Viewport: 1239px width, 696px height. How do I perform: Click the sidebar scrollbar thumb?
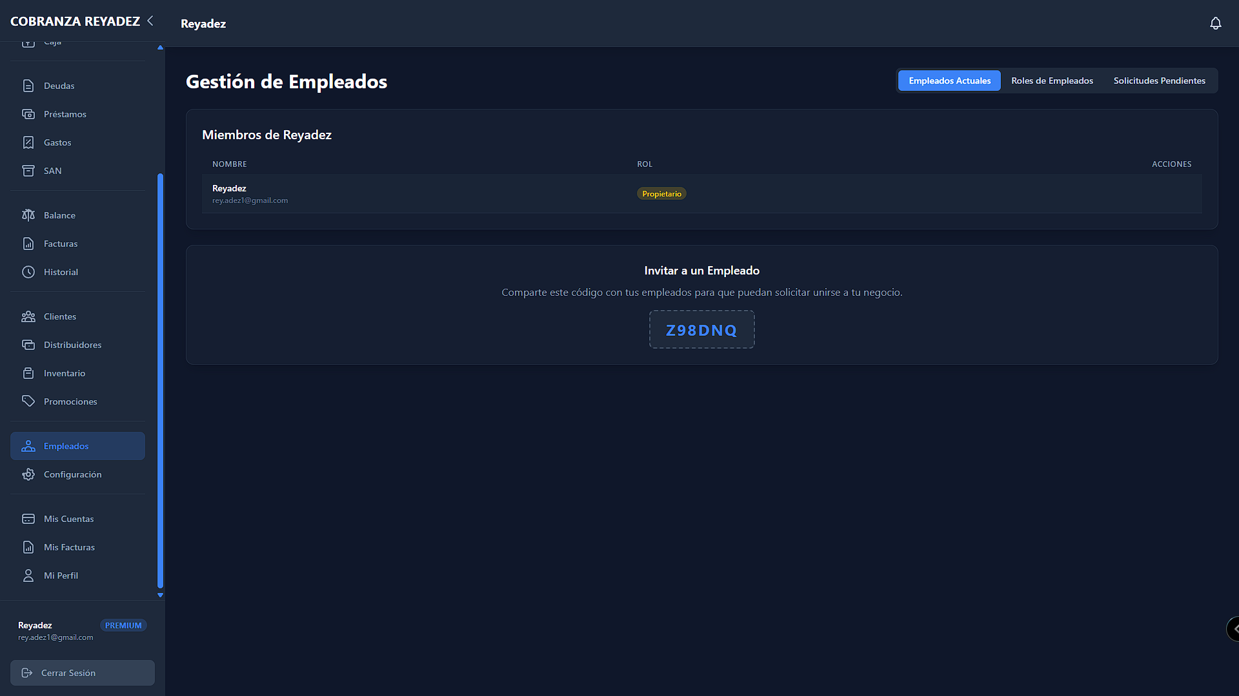point(160,380)
